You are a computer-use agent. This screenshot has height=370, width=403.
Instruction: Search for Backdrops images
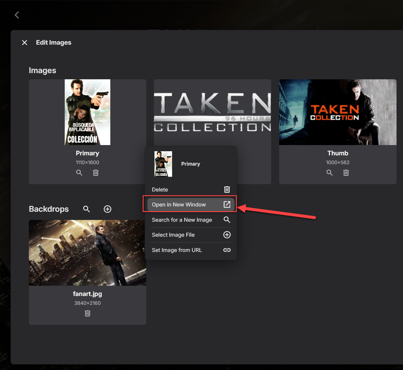pyautogui.click(x=86, y=209)
